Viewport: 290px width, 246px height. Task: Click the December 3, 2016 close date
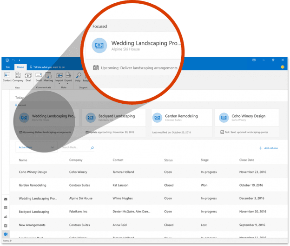[x=252, y=198]
